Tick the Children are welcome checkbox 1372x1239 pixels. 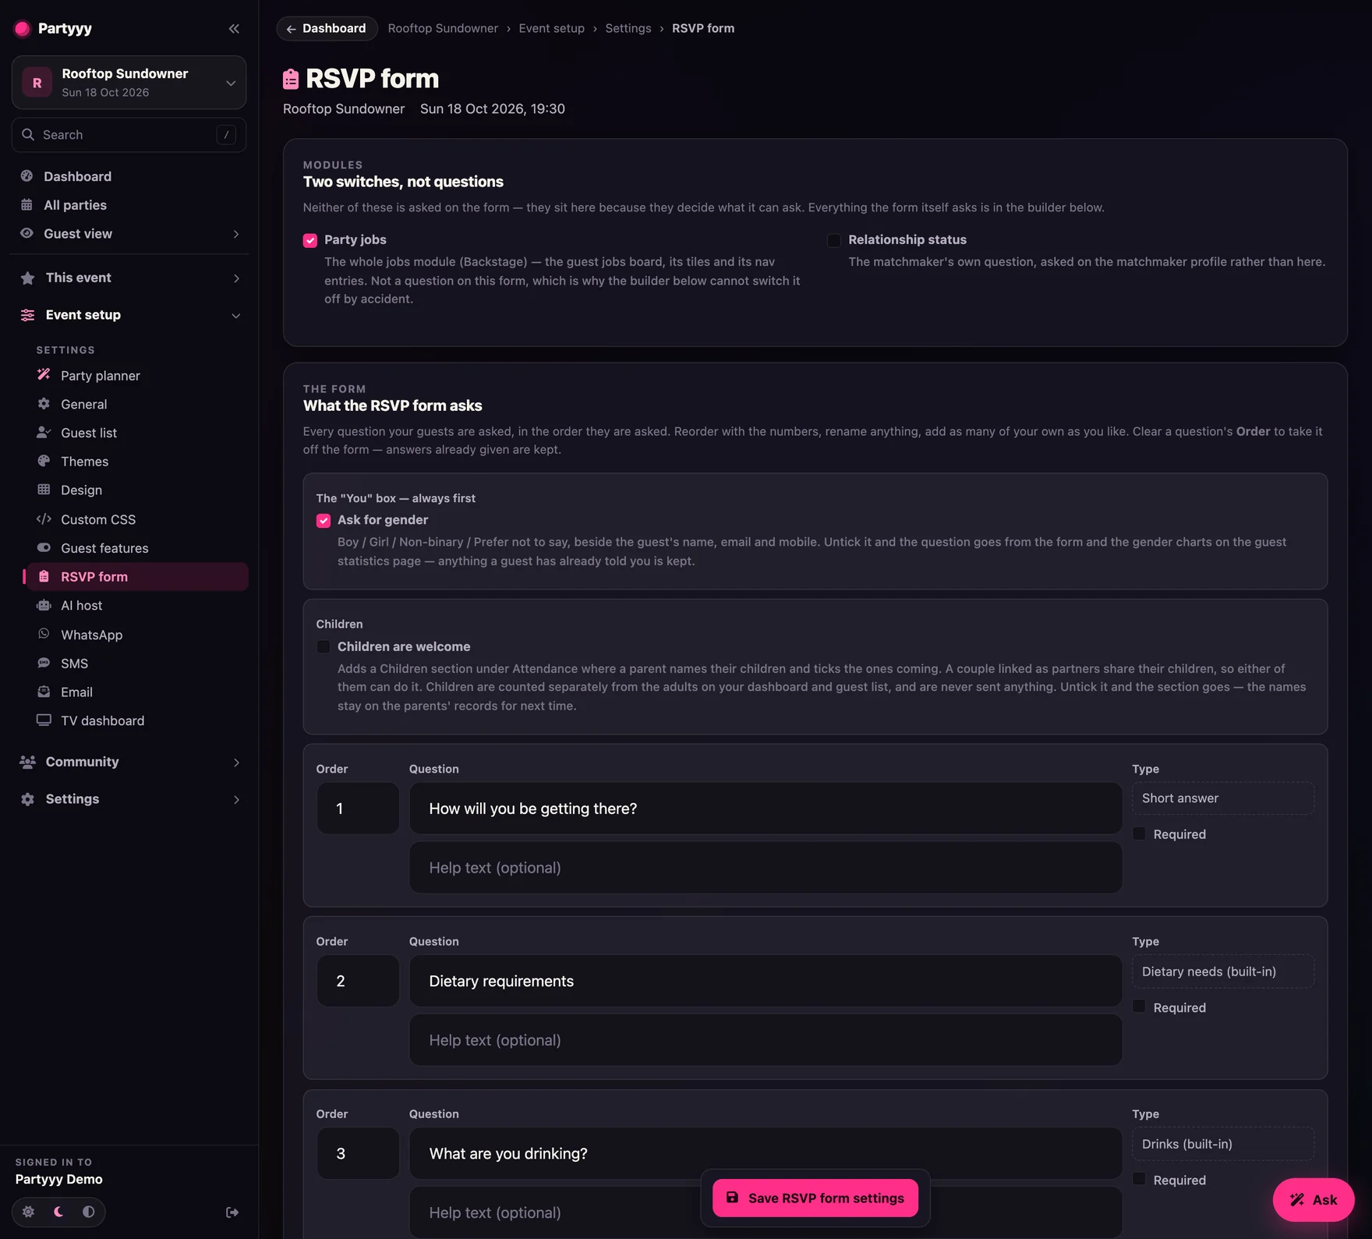324,647
